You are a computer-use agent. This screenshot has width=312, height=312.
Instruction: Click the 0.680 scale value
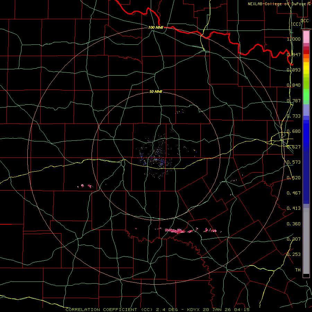pos(294,131)
